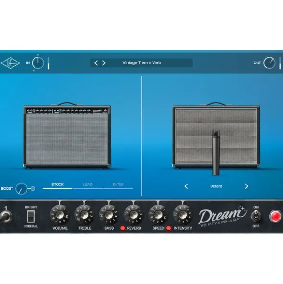Turn the BOOST knob
The width and height of the screenshot is (283, 284).
[x=21, y=188]
